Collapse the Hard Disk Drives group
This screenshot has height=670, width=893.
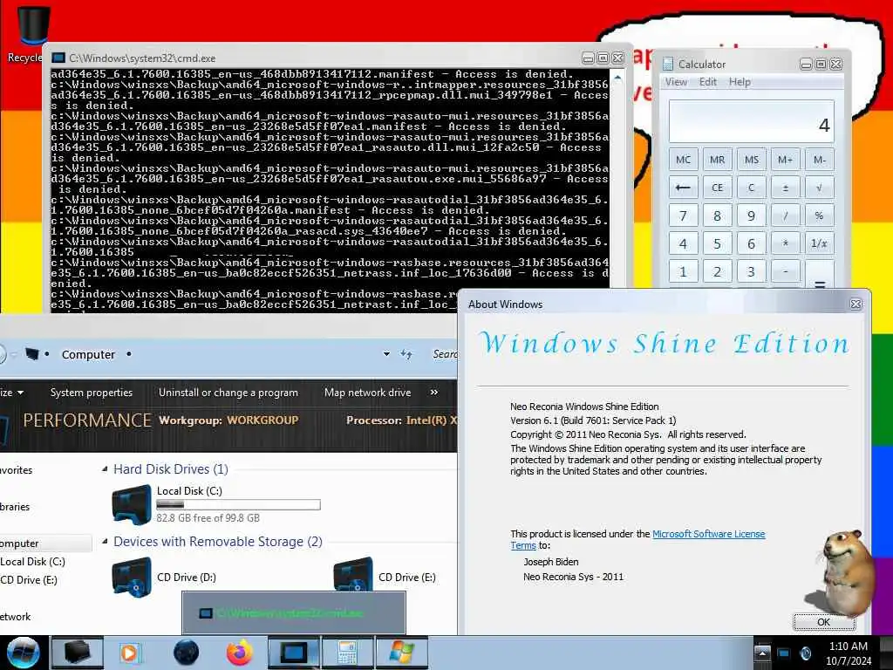pyautogui.click(x=105, y=468)
